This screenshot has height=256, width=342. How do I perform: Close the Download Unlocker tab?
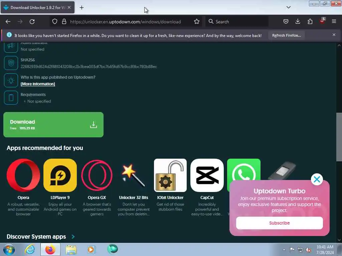pyautogui.click(x=69, y=7)
